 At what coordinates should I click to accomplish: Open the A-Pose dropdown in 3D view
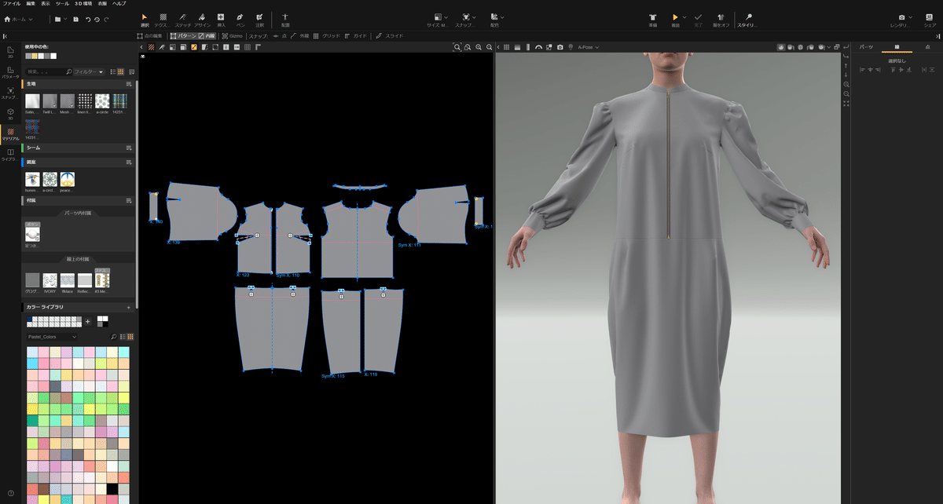588,47
